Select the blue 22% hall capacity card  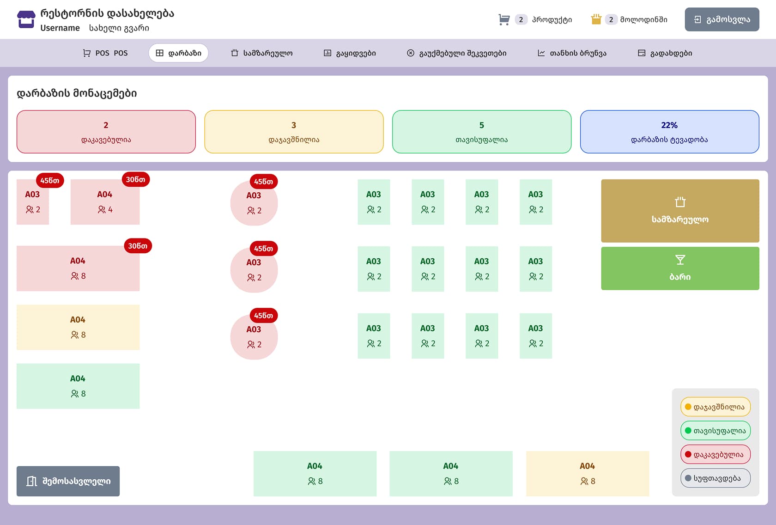click(669, 132)
